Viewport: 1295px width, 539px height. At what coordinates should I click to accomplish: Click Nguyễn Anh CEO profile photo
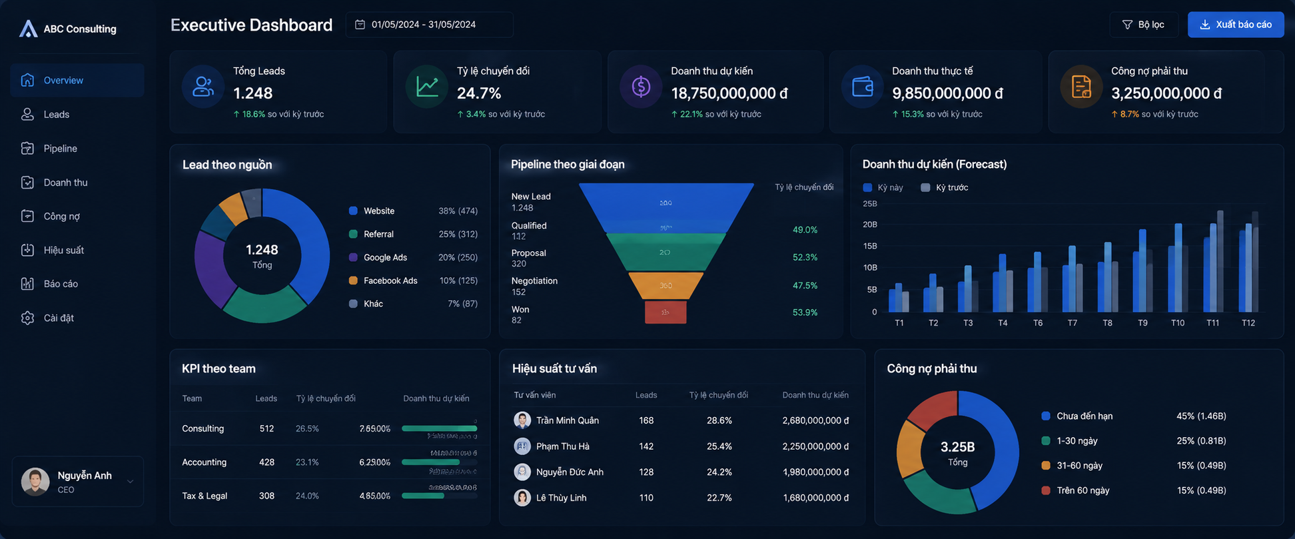tap(35, 482)
